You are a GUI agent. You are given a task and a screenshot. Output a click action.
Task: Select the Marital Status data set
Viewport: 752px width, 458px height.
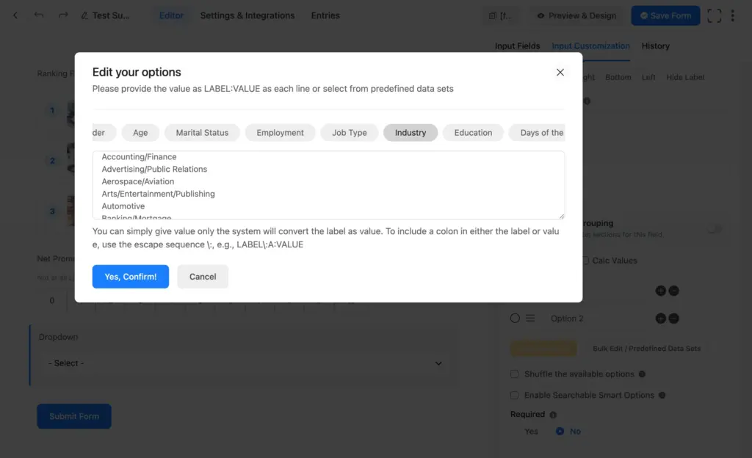click(x=202, y=133)
